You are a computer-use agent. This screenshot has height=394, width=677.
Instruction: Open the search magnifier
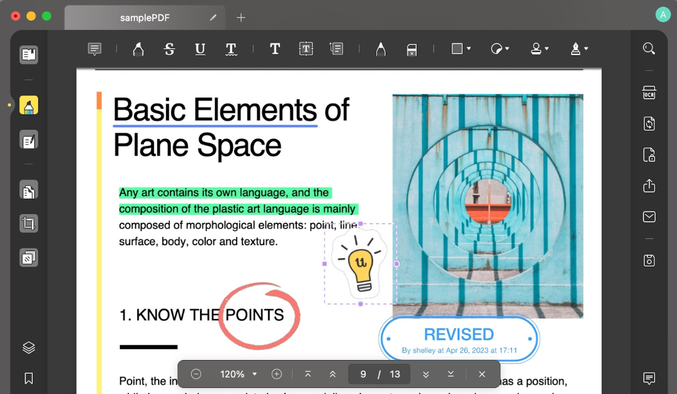tap(649, 49)
